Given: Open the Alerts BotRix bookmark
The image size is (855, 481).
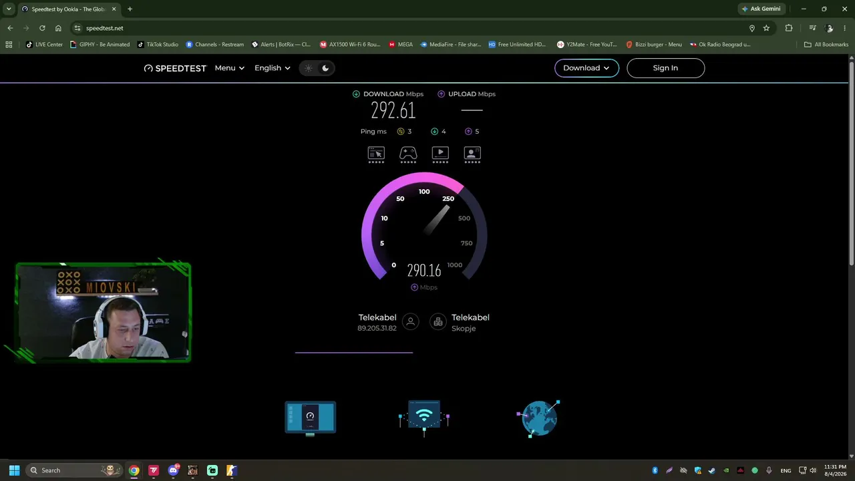Looking at the screenshot, I should pos(281,45).
